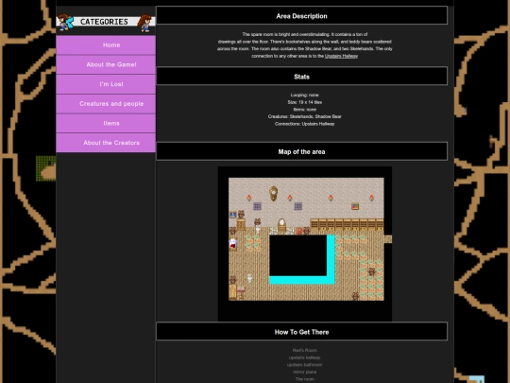Click the left character sprite beside Categories
Image resolution: width=510 pixels, height=383 pixels.
[66, 22]
